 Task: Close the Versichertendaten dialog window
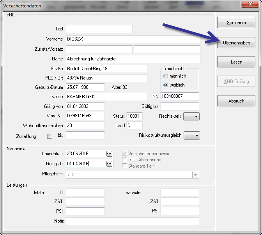pos(251,4)
